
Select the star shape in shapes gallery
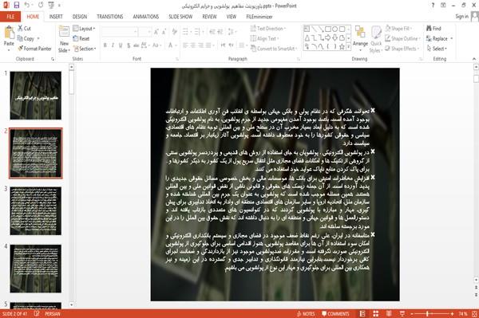tap(342, 47)
